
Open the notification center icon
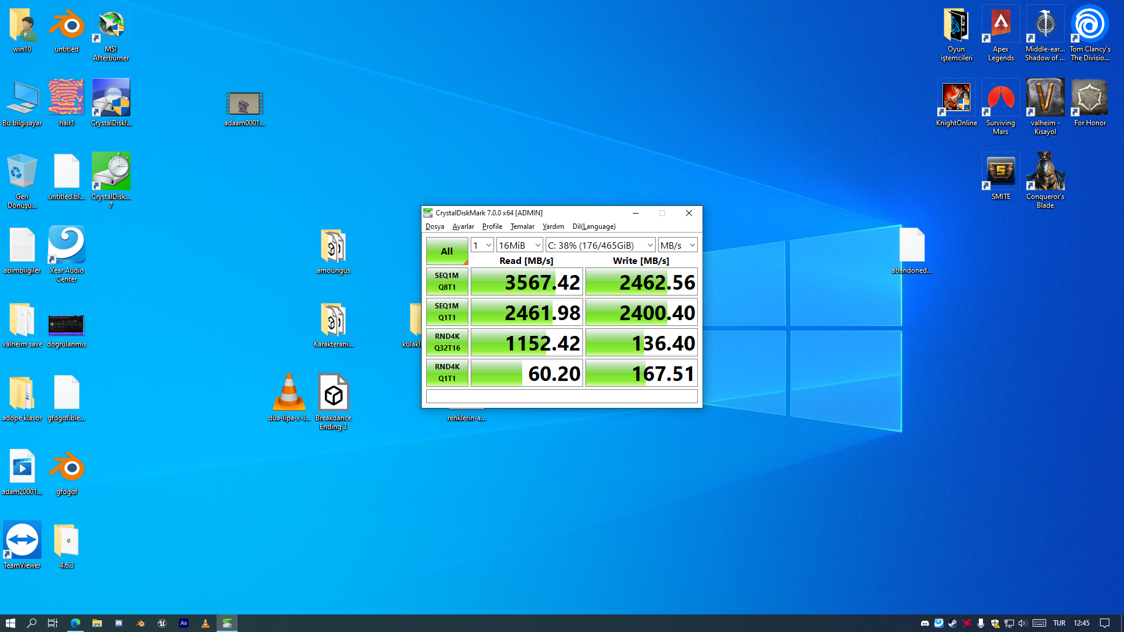(1105, 623)
